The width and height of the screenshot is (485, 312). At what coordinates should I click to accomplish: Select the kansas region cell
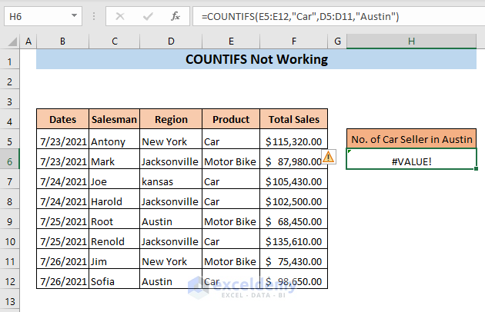(x=170, y=181)
